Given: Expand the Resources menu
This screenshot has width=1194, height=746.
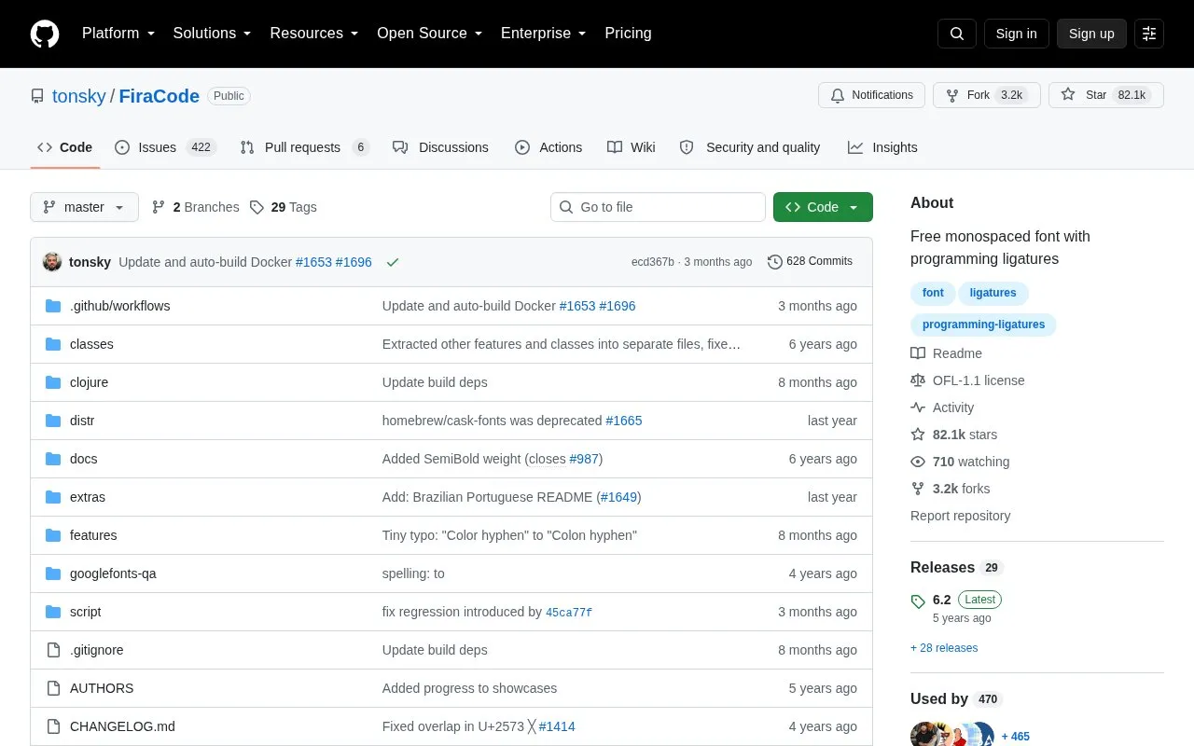Looking at the screenshot, I should coord(314,34).
